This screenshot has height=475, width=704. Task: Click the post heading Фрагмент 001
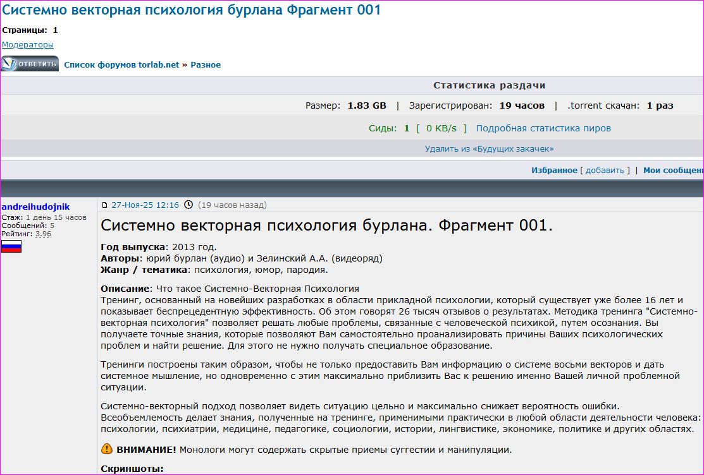point(326,225)
